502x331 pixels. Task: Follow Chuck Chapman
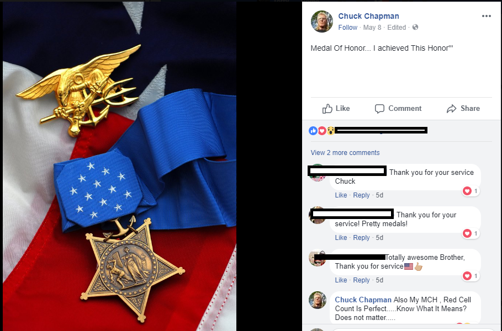pos(348,28)
